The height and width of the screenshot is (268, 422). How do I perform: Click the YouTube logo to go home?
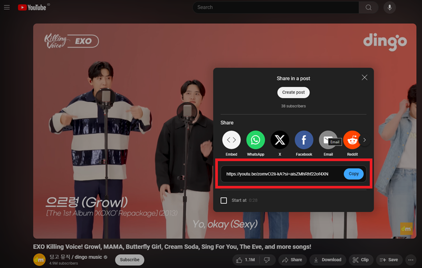point(33,7)
